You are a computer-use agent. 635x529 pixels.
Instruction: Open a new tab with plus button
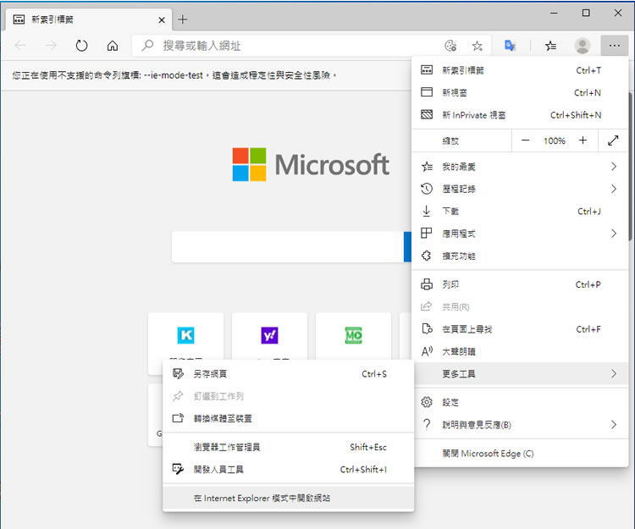pos(183,19)
